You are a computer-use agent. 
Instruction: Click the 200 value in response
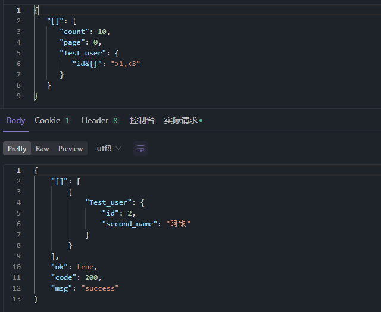coord(91,277)
